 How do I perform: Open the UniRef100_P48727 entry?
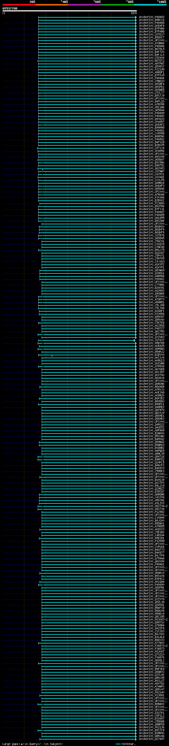click(152, 328)
